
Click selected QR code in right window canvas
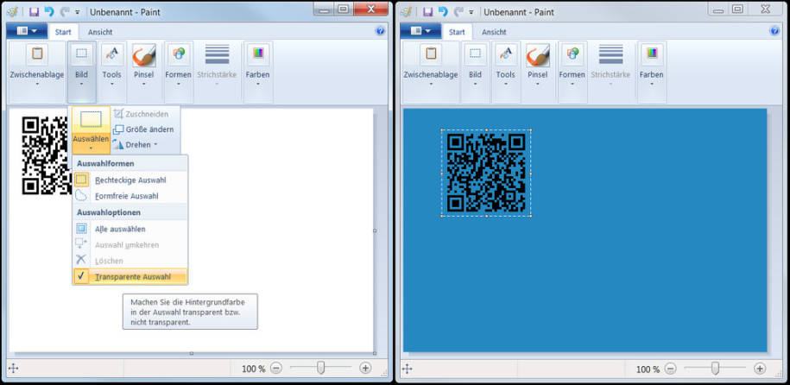click(486, 173)
